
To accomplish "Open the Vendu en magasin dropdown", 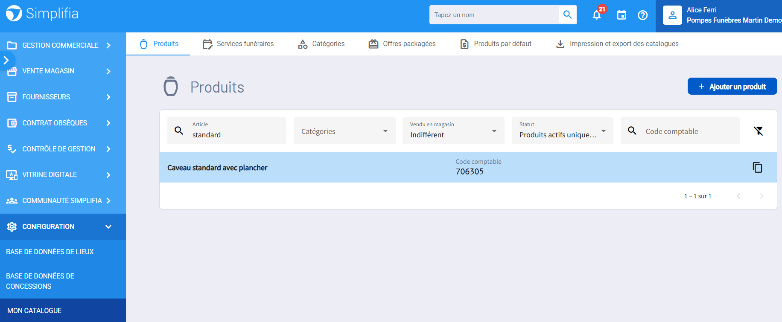I will [453, 131].
